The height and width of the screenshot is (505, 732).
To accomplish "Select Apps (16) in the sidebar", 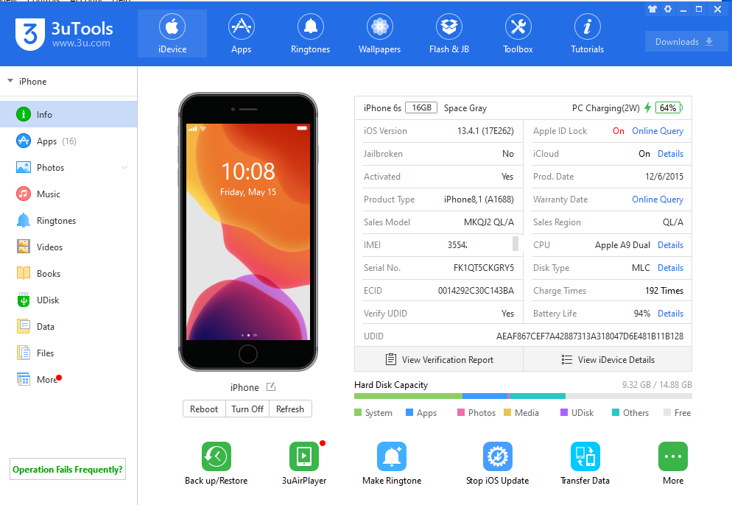I will coord(68,141).
